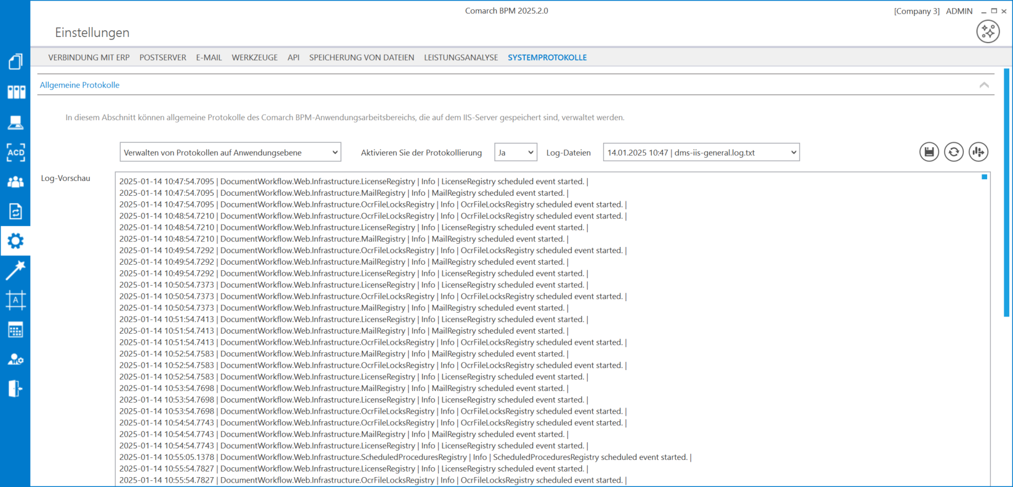Click the people group icon in the sidebar
This screenshot has width=1013, height=487.
[15, 182]
